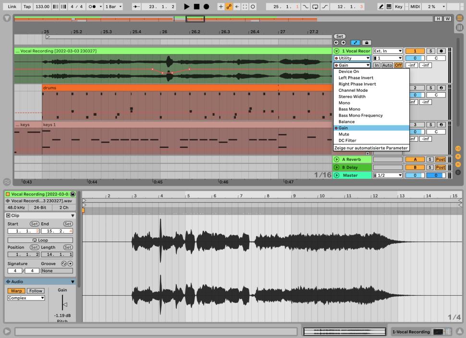Solo the Vocal Recording track

click(x=431, y=51)
